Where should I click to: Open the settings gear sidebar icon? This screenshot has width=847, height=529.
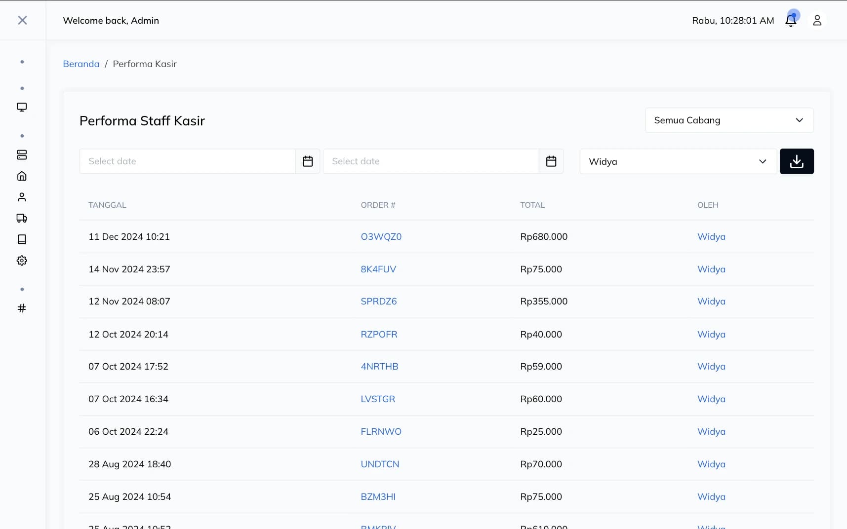22,261
